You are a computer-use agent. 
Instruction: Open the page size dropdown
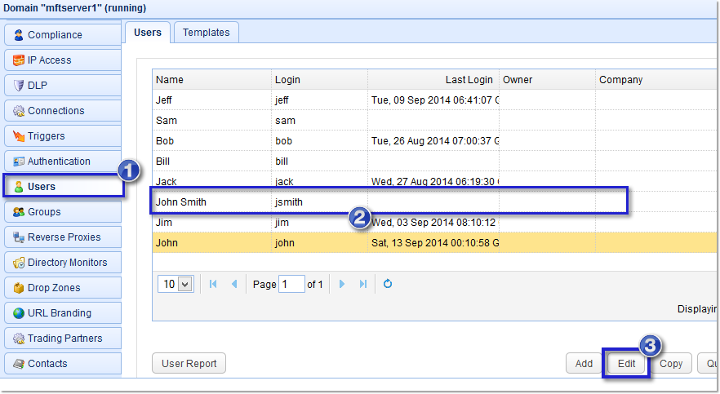(184, 284)
